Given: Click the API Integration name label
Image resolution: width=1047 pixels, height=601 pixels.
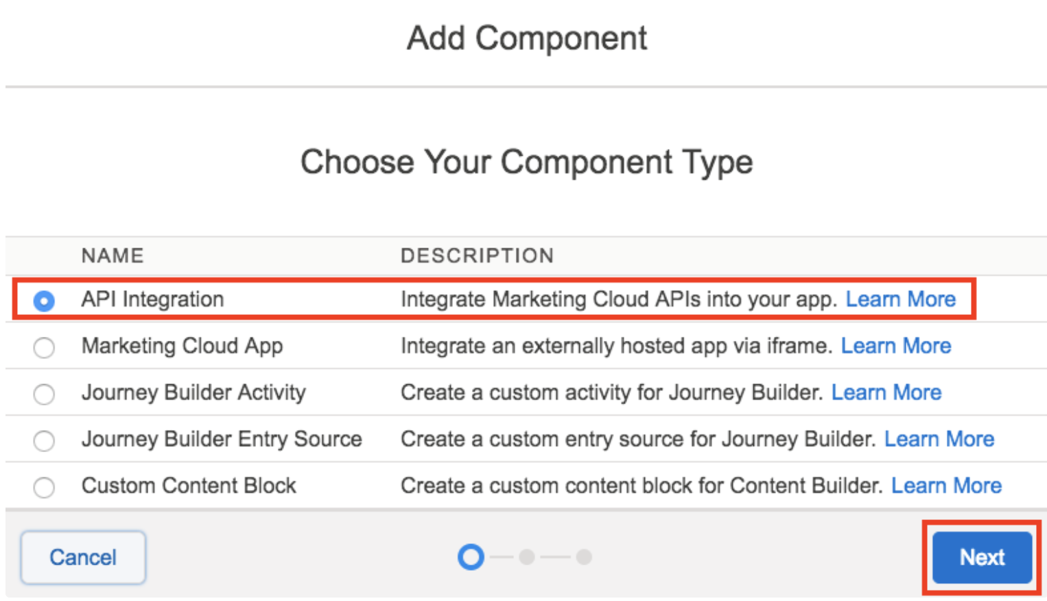Looking at the screenshot, I should click(152, 299).
